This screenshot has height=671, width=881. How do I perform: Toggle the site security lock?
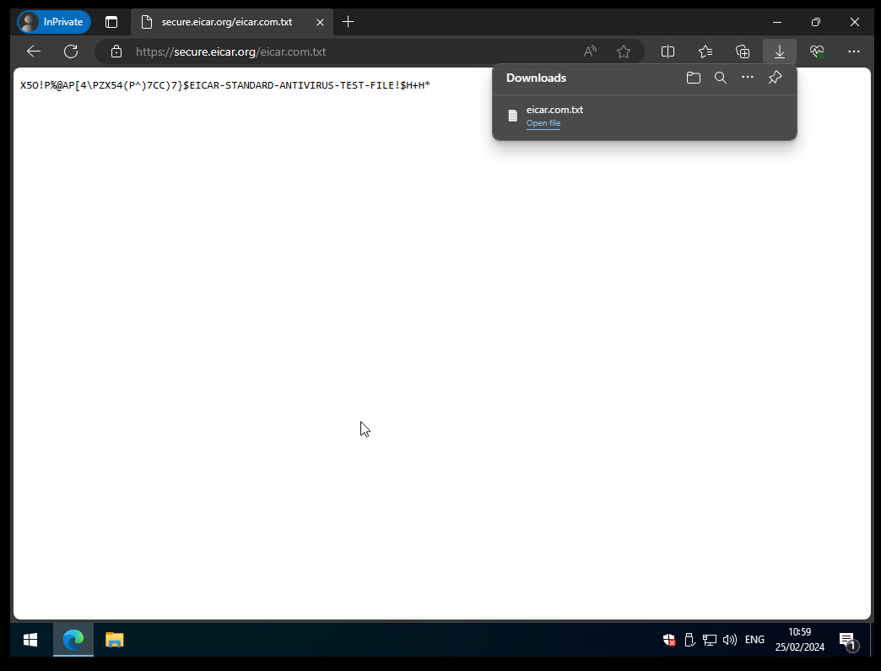[115, 51]
